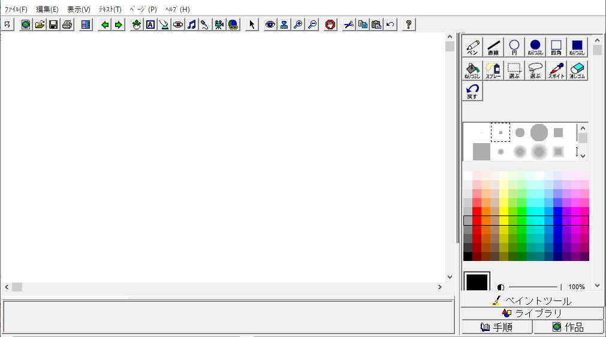606x337 pixels.
Task: Click the page layout panel icon
Action: click(x=86, y=25)
